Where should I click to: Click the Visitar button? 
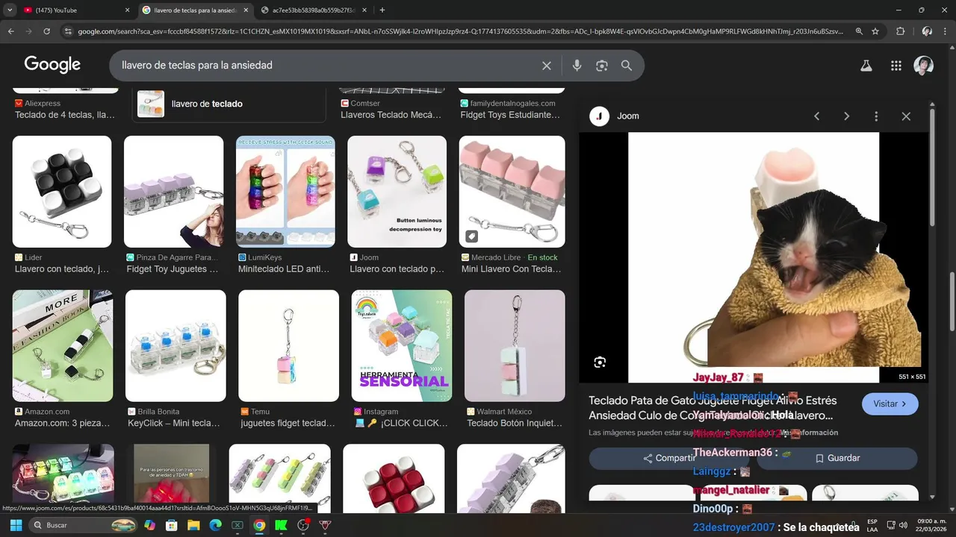(x=890, y=403)
